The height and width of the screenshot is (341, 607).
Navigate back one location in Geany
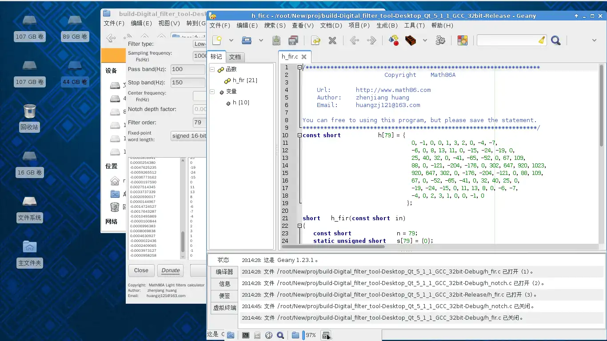(354, 40)
